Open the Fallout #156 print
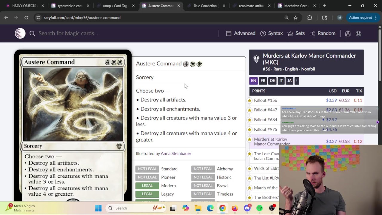 pyautogui.click(x=265, y=101)
